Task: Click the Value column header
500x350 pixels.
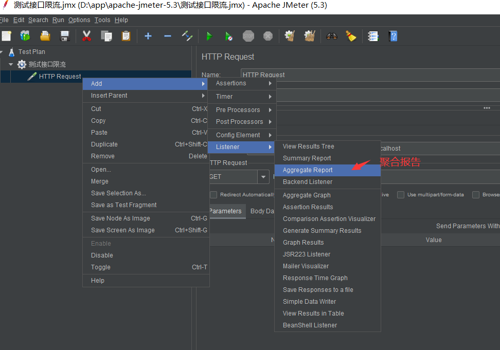Action: pos(434,240)
